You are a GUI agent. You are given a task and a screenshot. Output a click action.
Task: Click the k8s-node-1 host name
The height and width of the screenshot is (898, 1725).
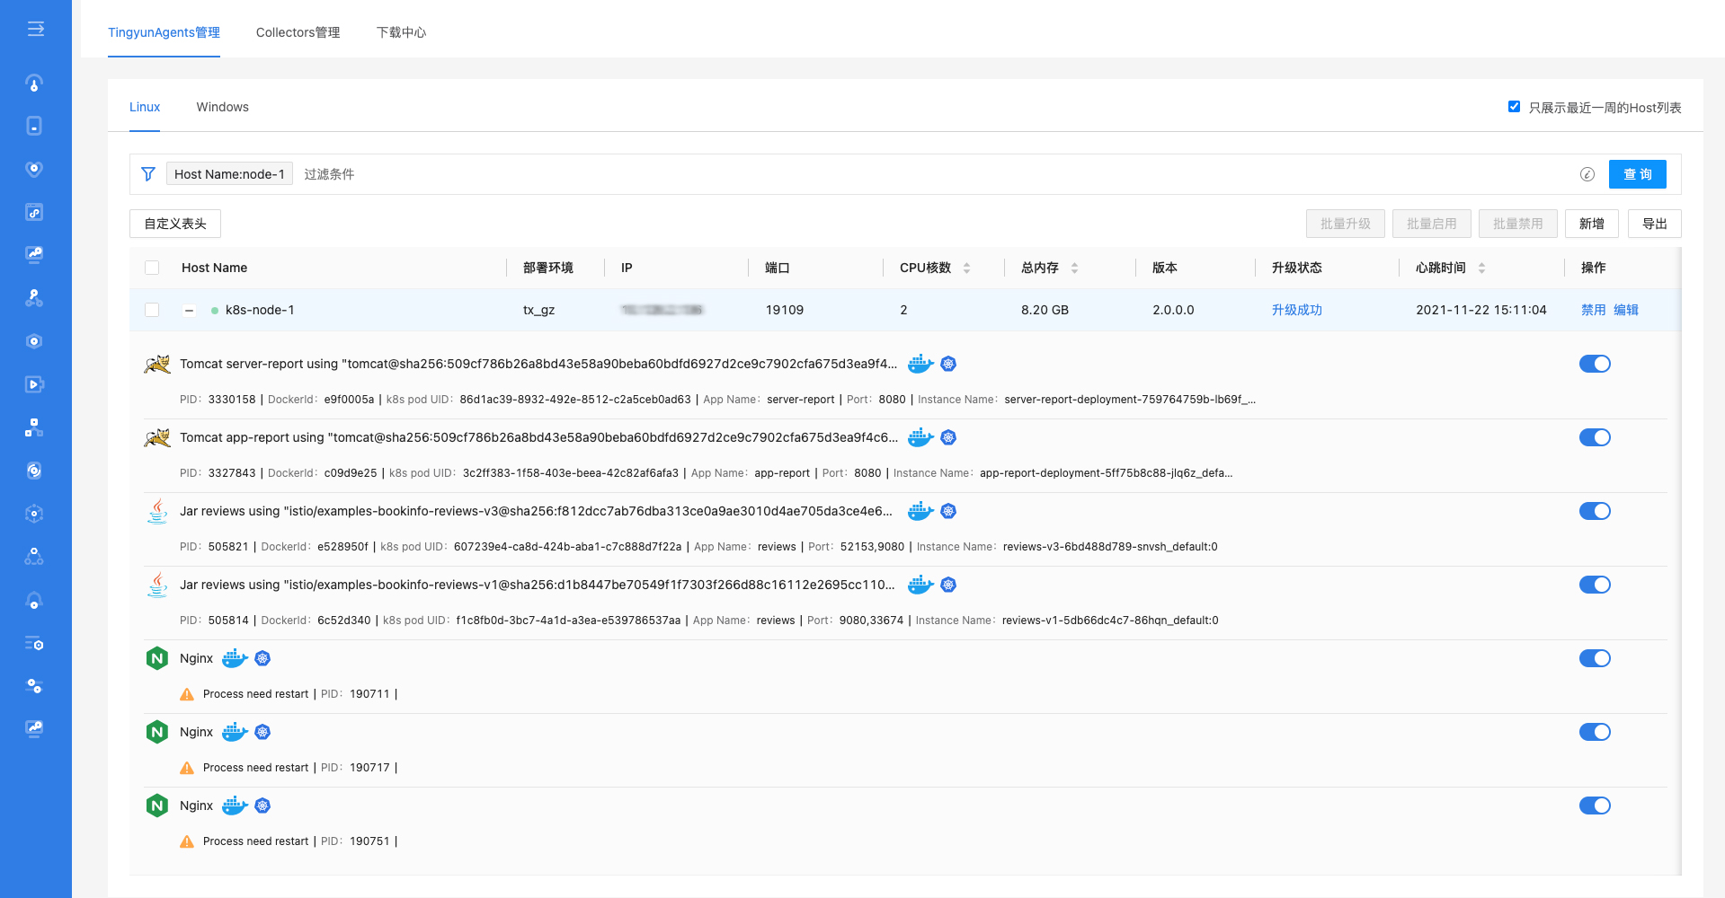tap(260, 310)
